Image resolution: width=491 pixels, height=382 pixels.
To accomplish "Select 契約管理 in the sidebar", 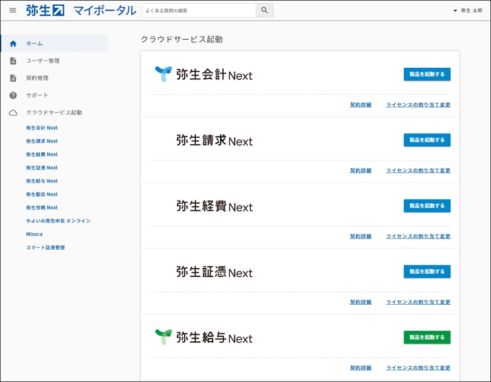I will click(37, 78).
